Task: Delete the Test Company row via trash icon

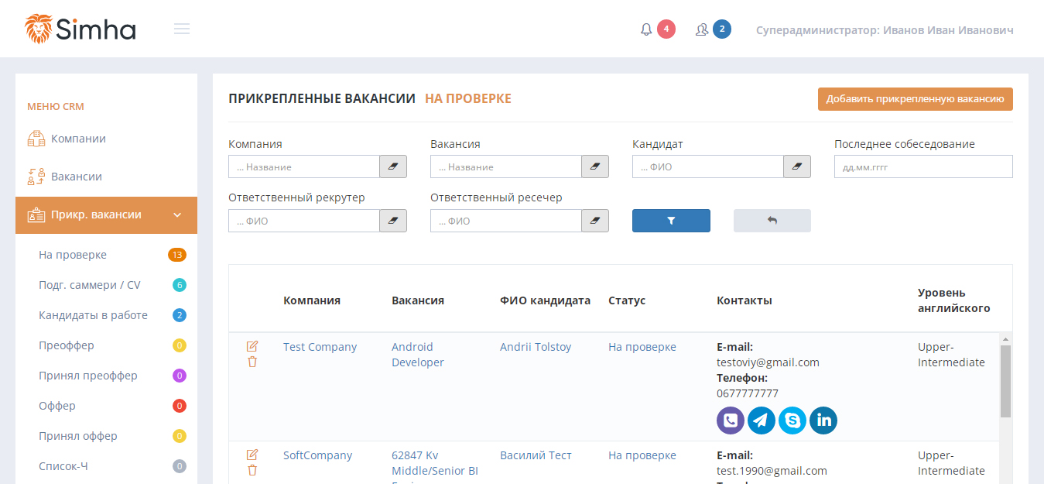Action: click(252, 362)
